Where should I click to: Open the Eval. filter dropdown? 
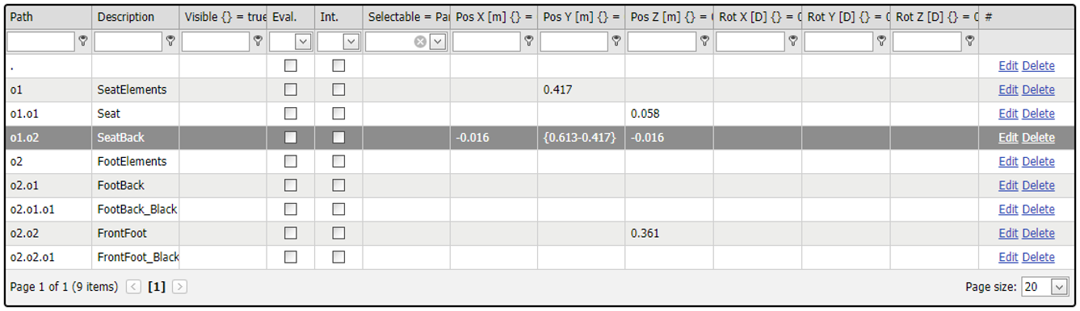tap(303, 42)
